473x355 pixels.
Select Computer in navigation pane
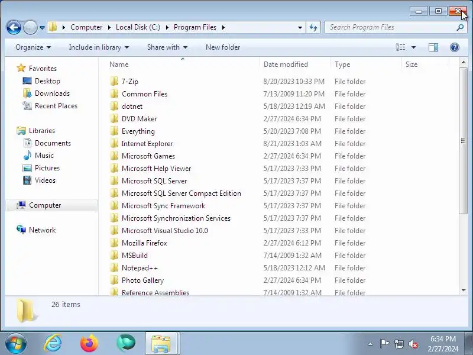pos(51,205)
